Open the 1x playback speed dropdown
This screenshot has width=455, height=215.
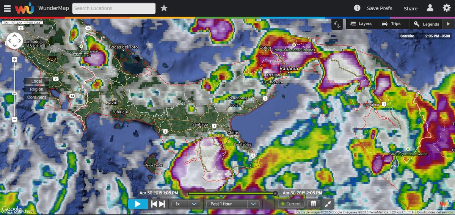(x=186, y=204)
